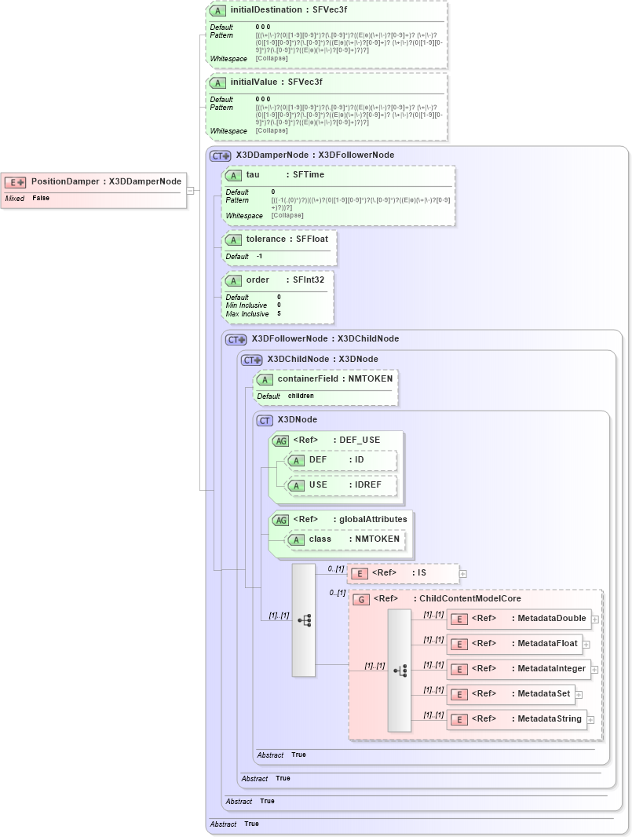Select the X3DChildNode : X3DNode heading
The image size is (632, 837).
pyautogui.click(x=323, y=360)
